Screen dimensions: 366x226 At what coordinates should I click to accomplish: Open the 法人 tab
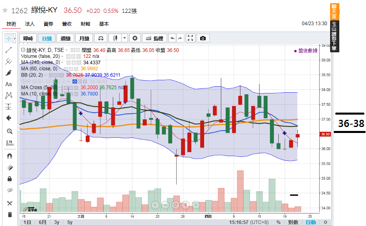(30, 24)
